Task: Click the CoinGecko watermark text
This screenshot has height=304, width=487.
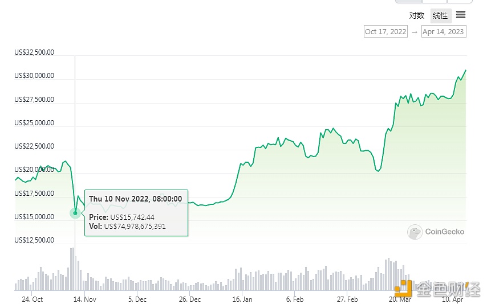Action: [x=445, y=232]
